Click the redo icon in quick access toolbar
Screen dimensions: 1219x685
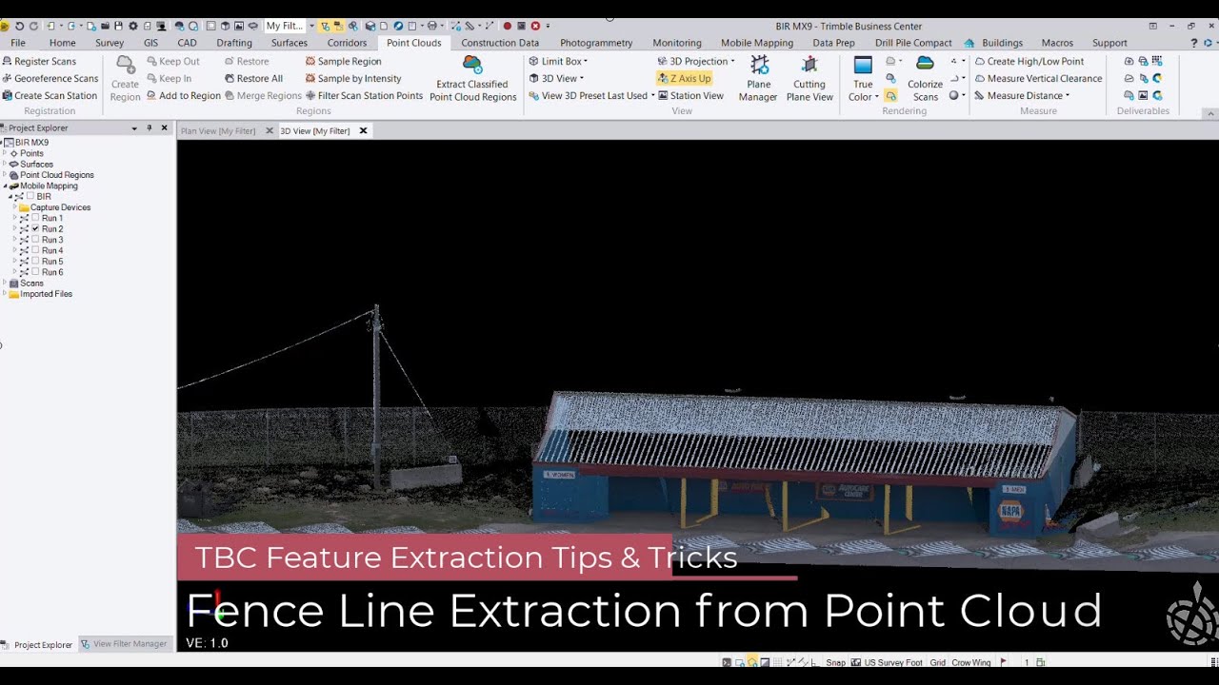[x=33, y=26]
